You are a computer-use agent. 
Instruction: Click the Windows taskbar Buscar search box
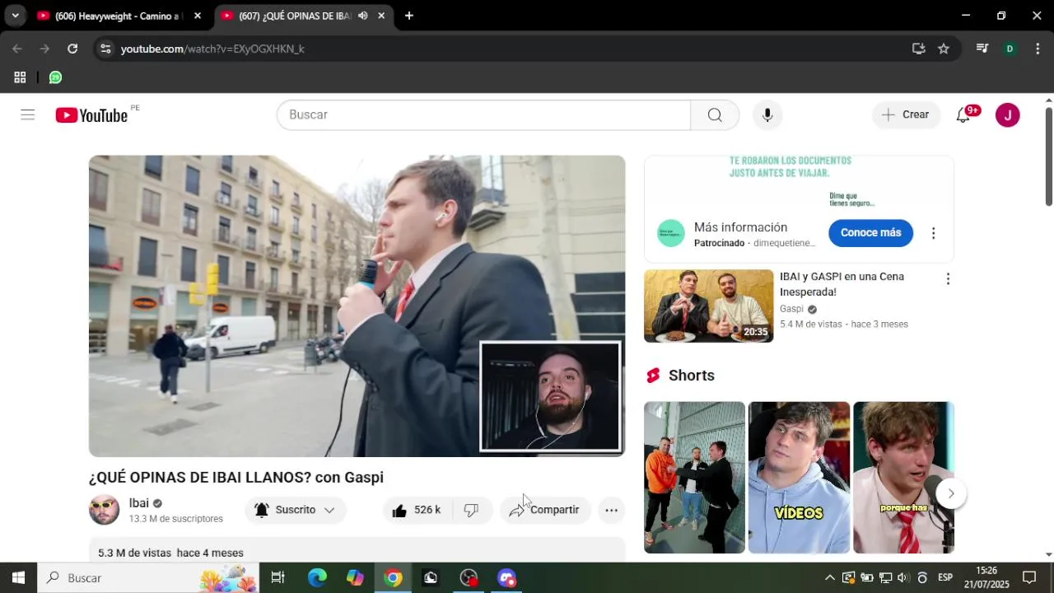pos(148,578)
